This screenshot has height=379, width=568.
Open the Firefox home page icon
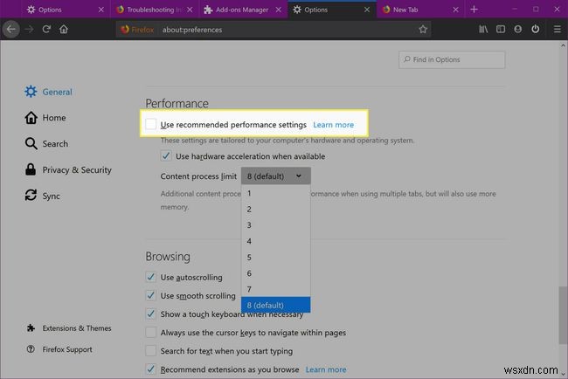click(64, 30)
